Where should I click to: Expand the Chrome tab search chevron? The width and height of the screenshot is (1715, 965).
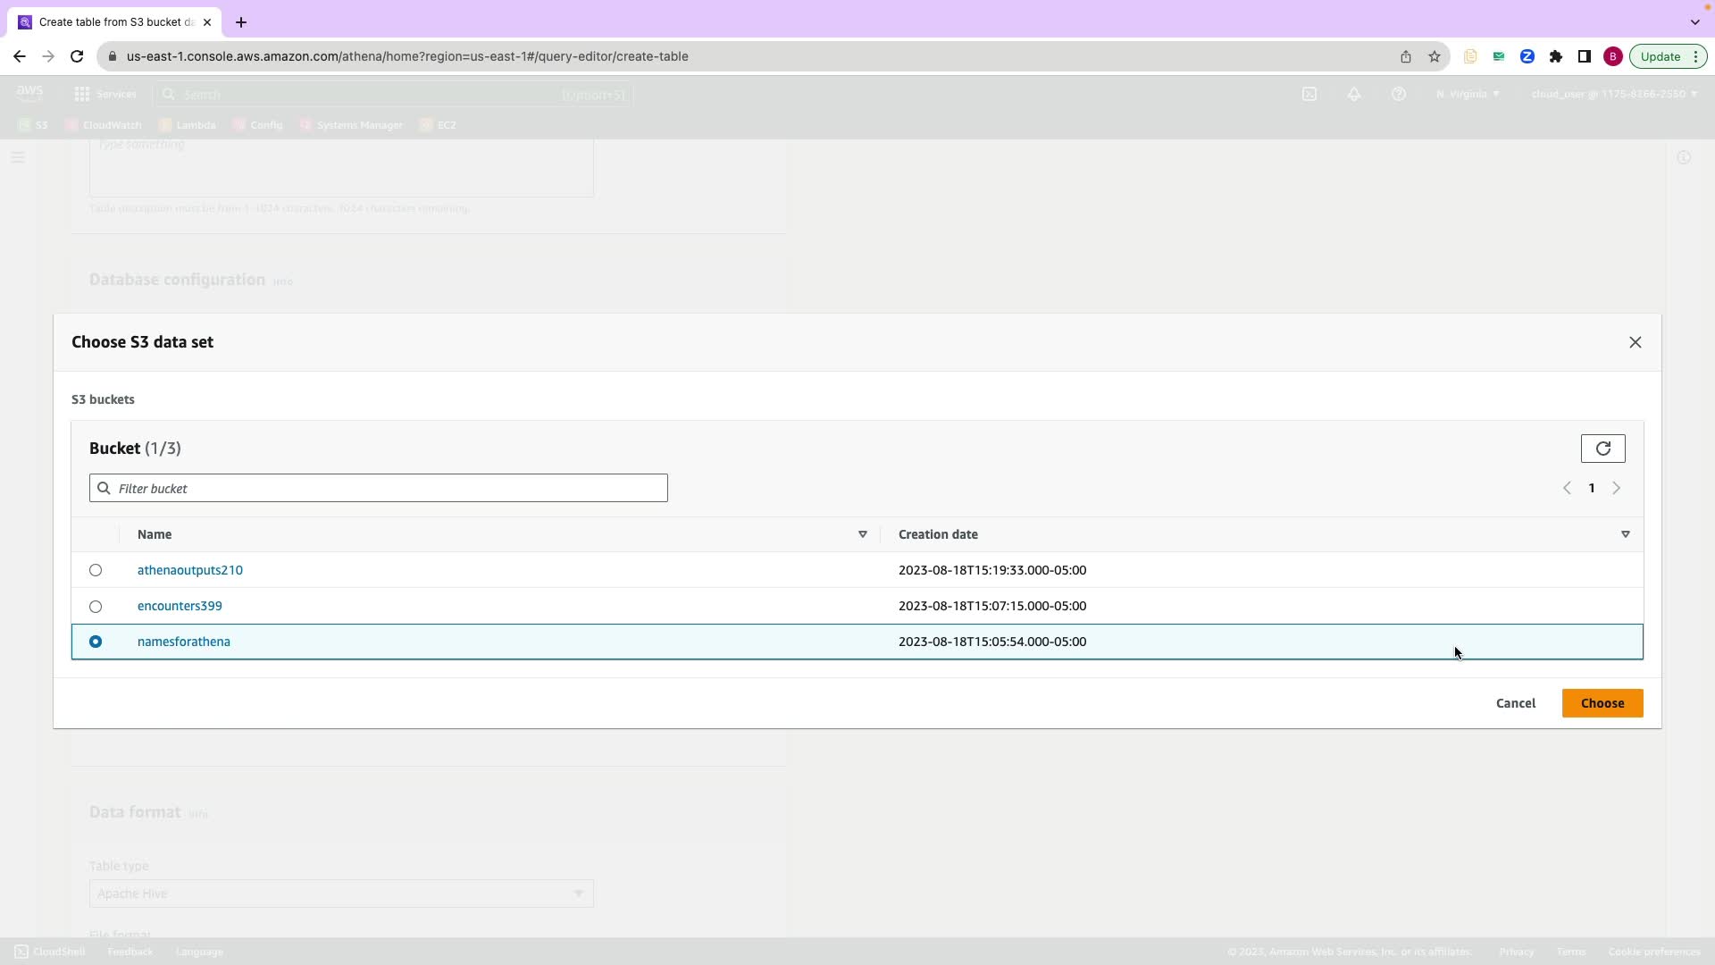tap(1694, 22)
